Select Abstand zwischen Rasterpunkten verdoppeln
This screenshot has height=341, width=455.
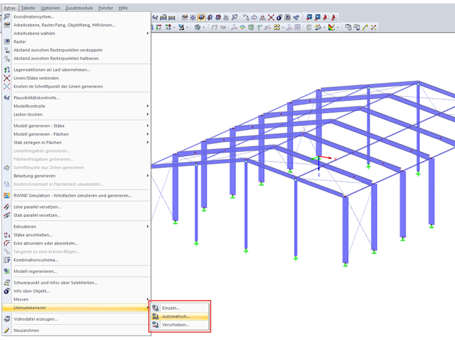pos(76,50)
